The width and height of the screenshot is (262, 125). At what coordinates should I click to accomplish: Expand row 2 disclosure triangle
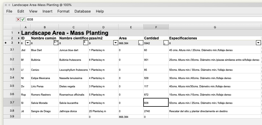pyautogui.click(x=19, y=38)
